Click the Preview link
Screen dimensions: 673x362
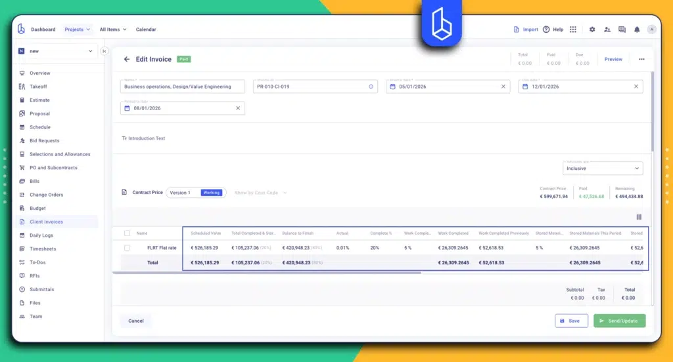pos(613,59)
